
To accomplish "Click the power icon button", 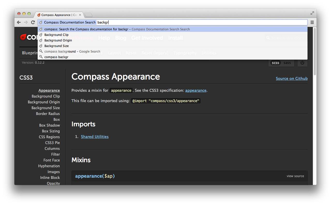I will tap(302, 63).
